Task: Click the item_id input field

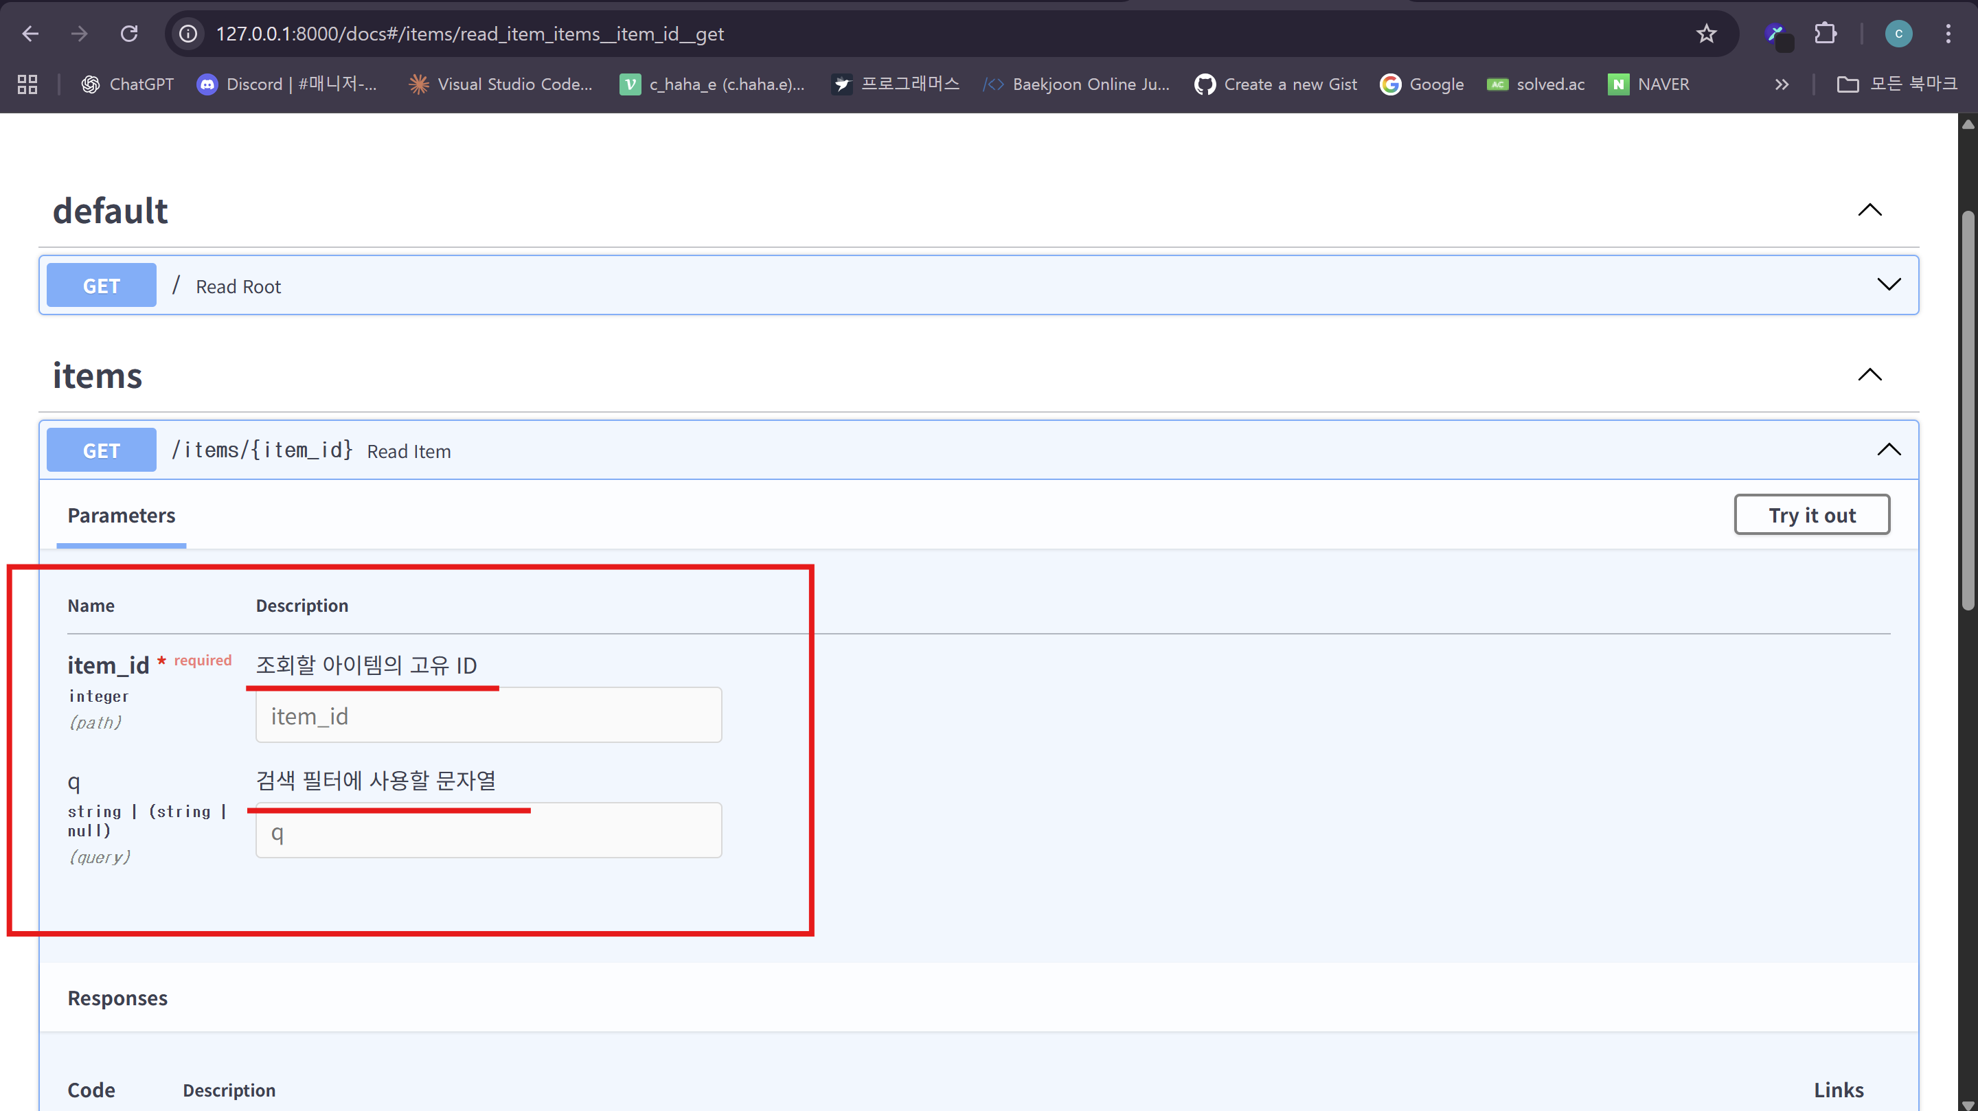Action: (x=488, y=715)
